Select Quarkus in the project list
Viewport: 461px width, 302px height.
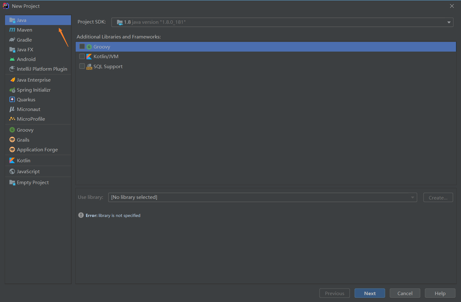[38, 99]
